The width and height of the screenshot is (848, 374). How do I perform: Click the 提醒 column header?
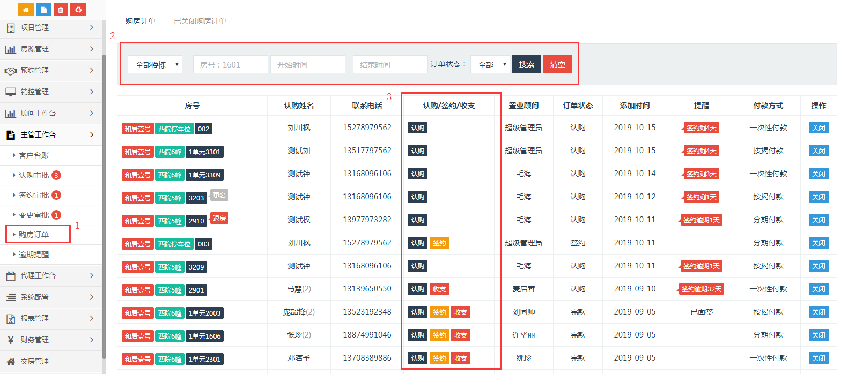click(x=701, y=106)
